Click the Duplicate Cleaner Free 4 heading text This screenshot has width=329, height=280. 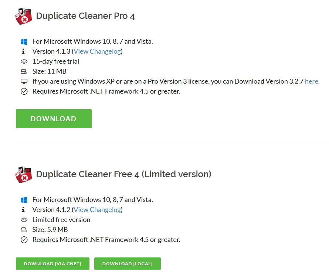(123, 174)
